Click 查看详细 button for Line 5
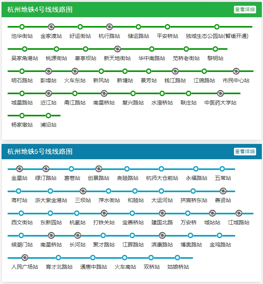Viewport: 263px width, 284px height. click(x=245, y=152)
